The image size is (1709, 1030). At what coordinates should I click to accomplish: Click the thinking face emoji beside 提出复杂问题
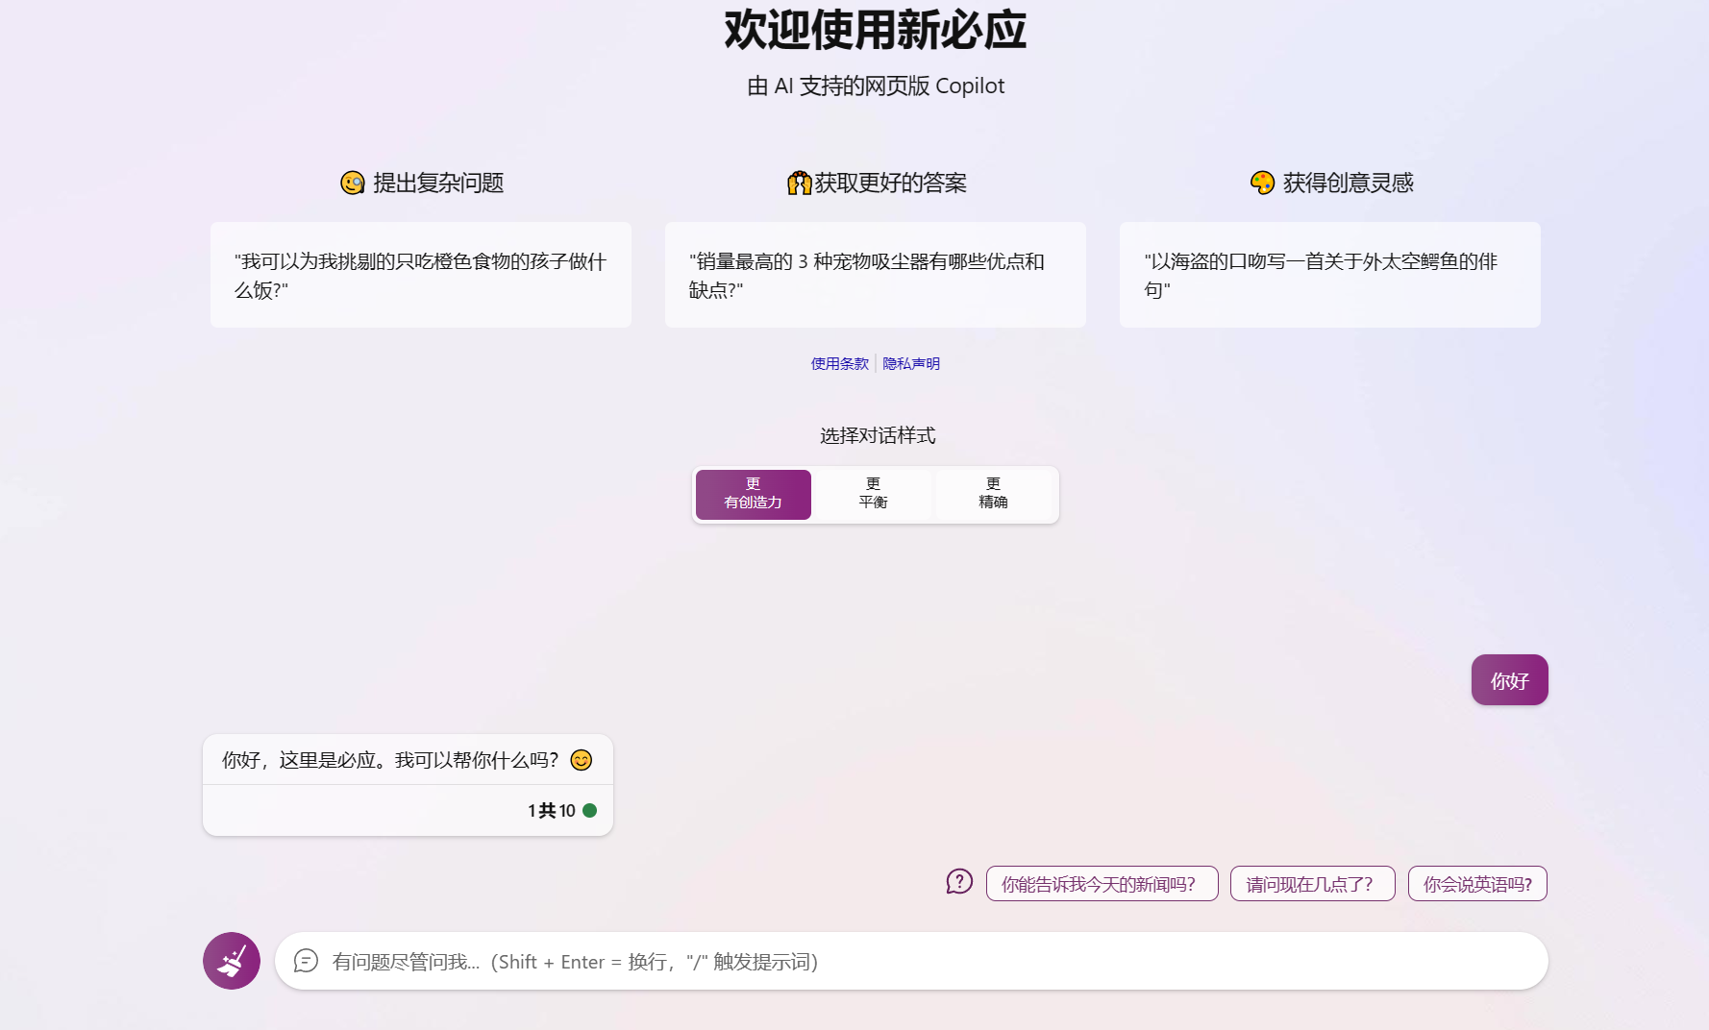tap(353, 183)
